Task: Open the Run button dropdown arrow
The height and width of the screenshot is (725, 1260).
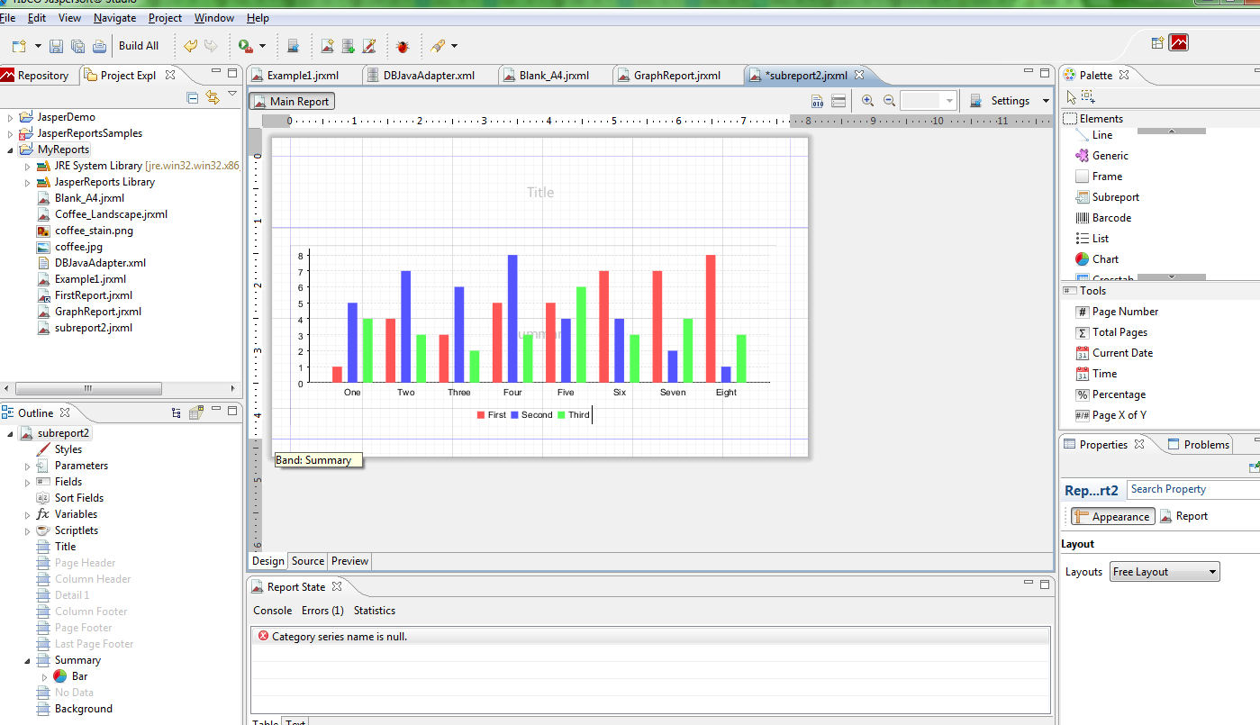Action: coord(262,46)
